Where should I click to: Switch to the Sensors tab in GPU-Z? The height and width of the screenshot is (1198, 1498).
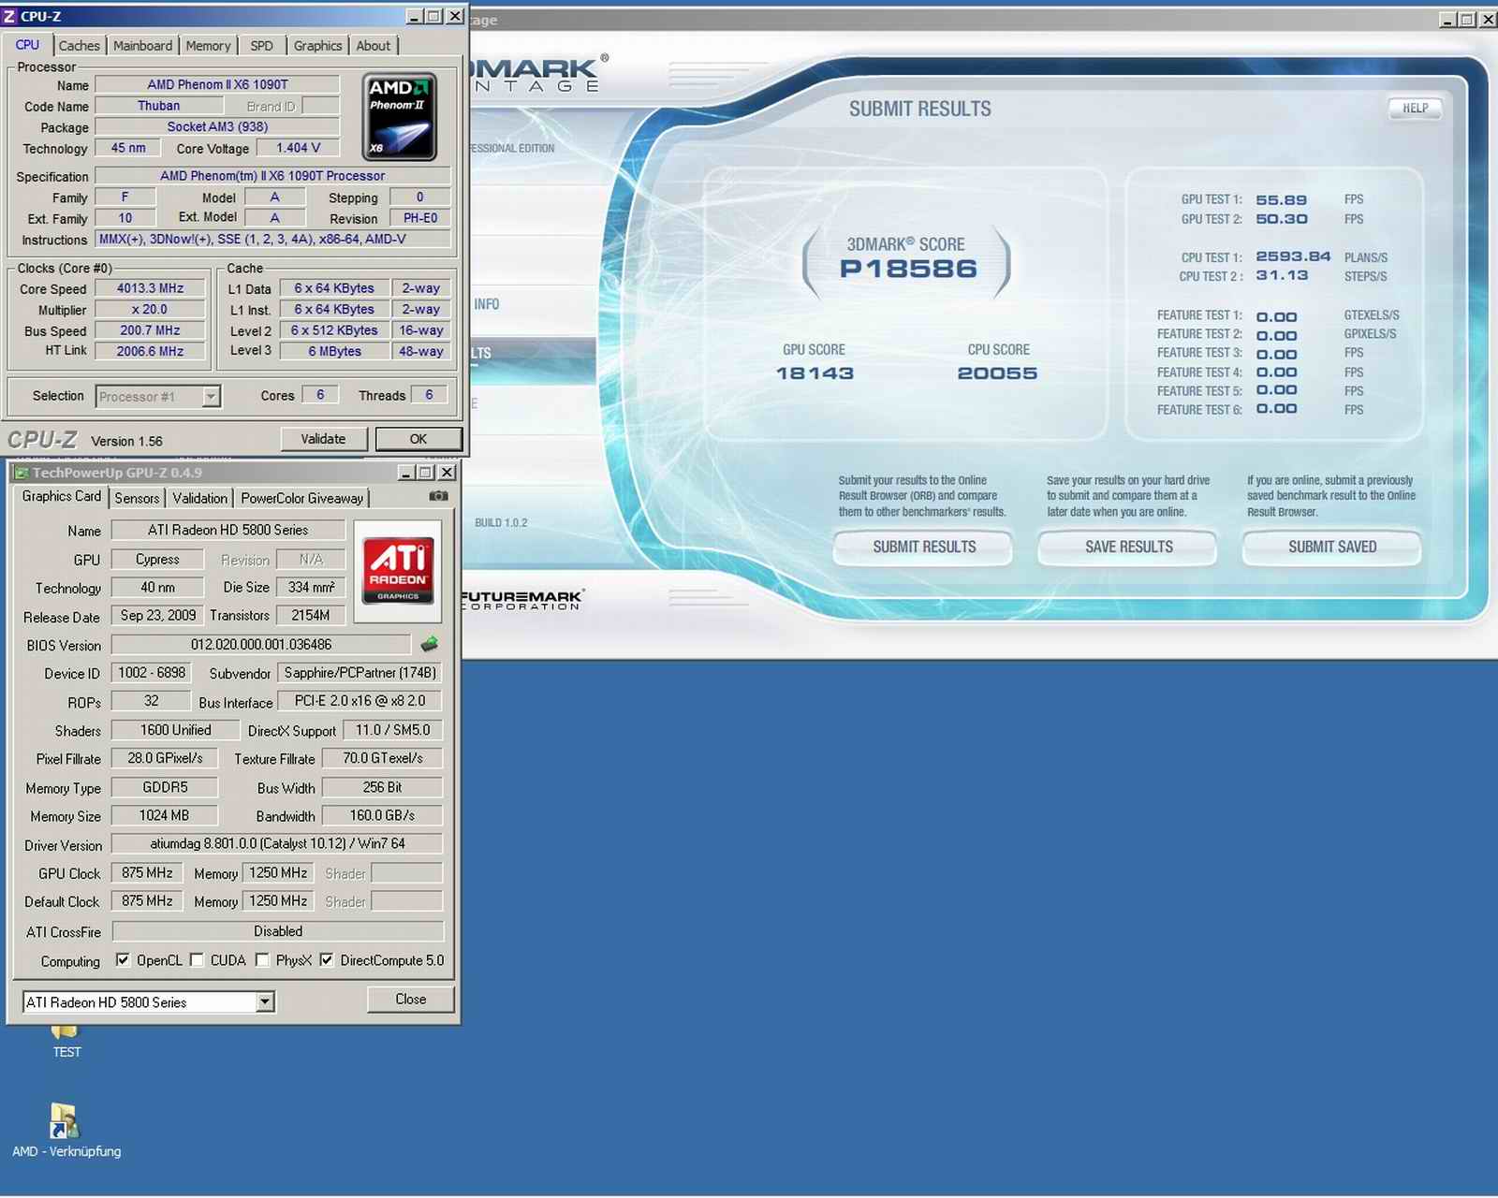click(137, 499)
